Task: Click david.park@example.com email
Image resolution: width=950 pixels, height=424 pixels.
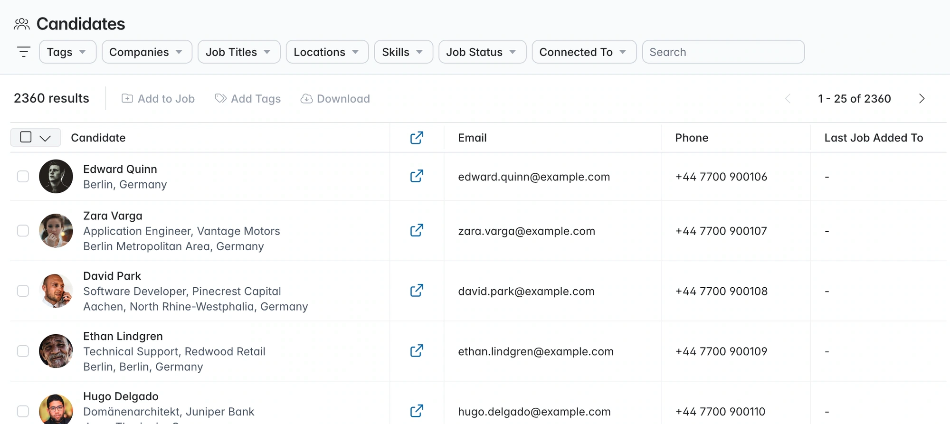Action: [x=526, y=291]
